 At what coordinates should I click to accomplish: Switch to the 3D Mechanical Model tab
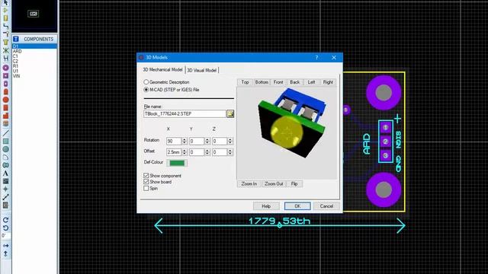[162, 70]
